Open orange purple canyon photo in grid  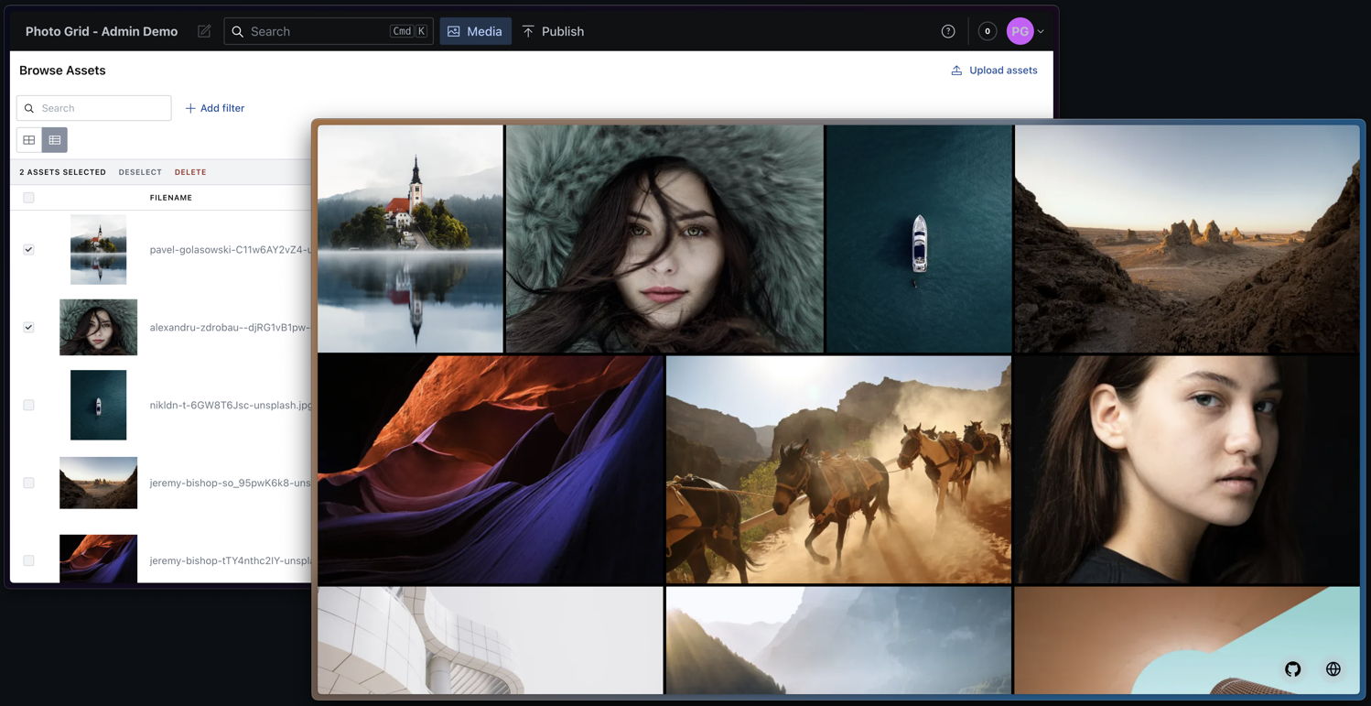pos(490,470)
